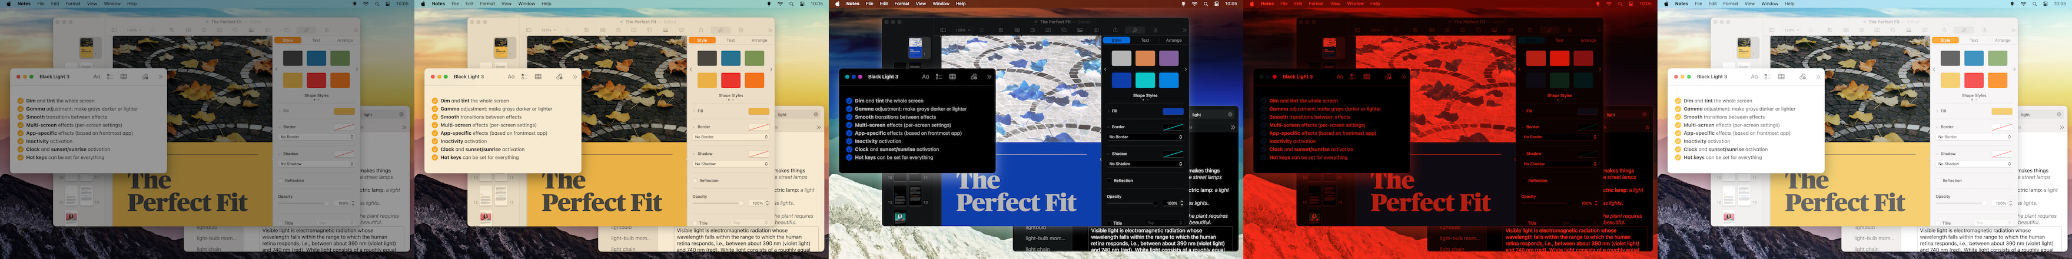Click the checklist icon in blue inverted Notes toolbar

coord(939,77)
